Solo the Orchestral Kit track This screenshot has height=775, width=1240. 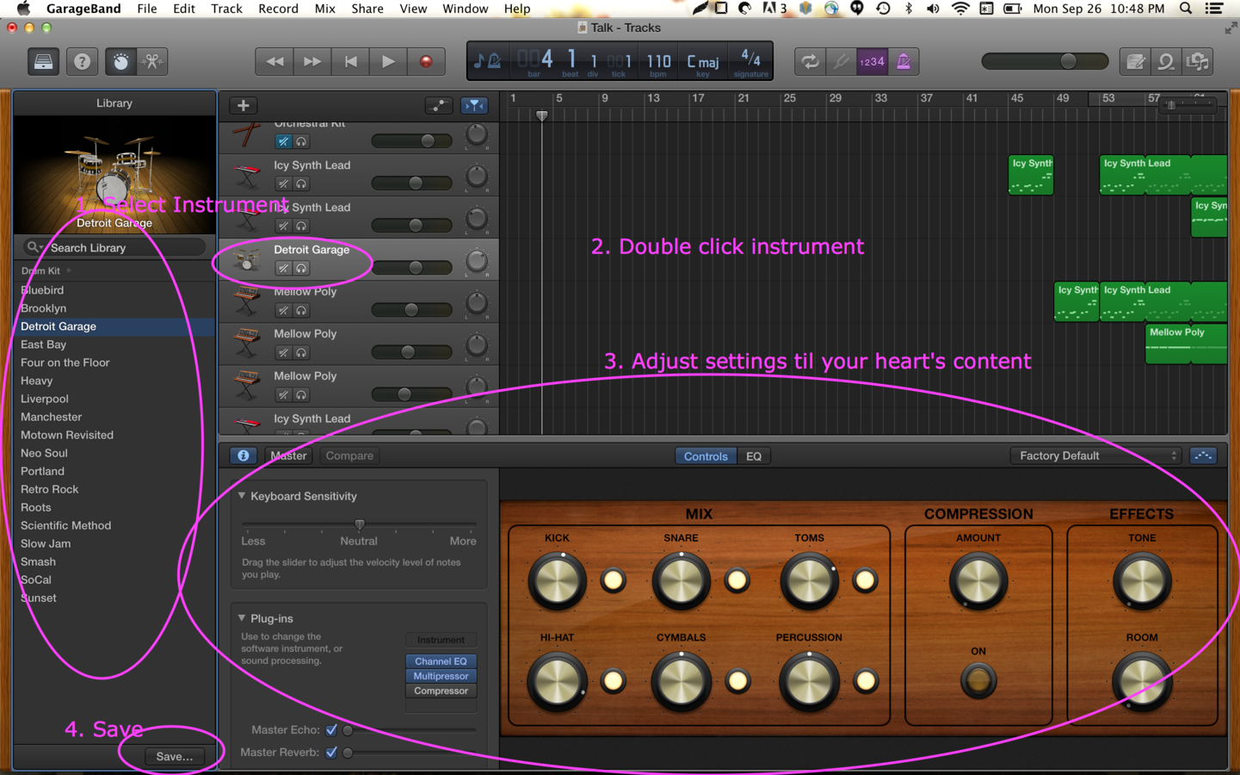point(301,141)
